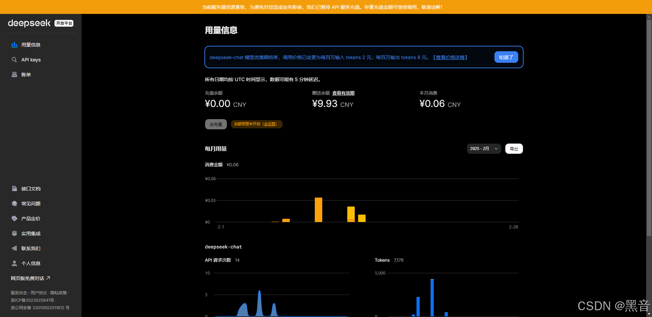Viewport: 652px width, 317px height.
Task: Click the ¥9.93 CNY 赠送余额 value
Action: [333, 104]
